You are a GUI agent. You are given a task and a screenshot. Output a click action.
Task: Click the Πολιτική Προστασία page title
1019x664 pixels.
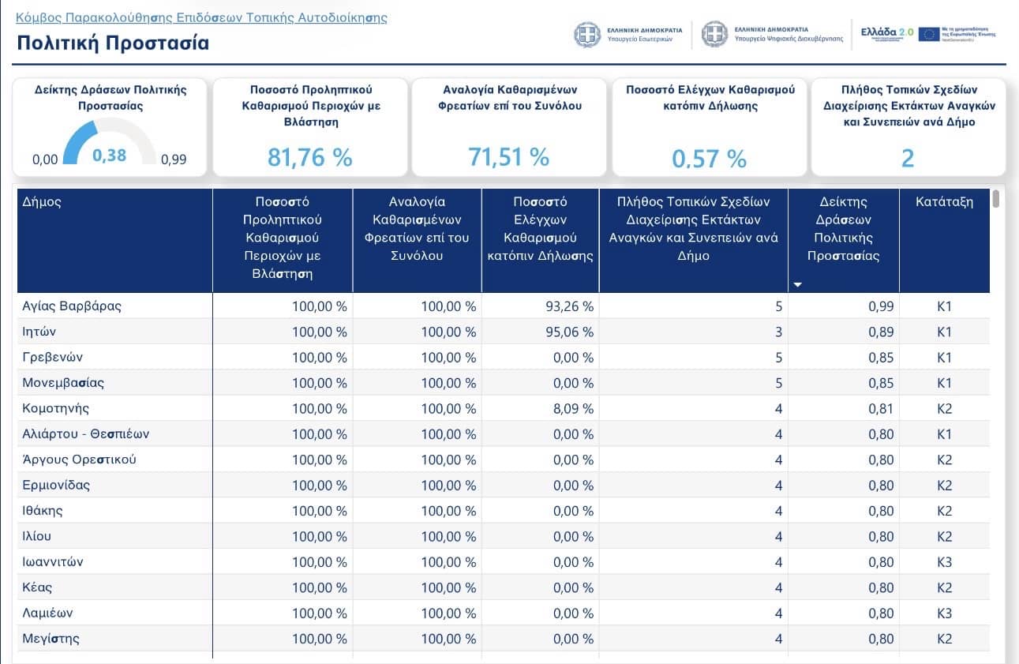113,43
